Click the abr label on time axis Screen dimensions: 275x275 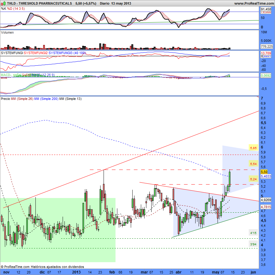(x=178, y=272)
